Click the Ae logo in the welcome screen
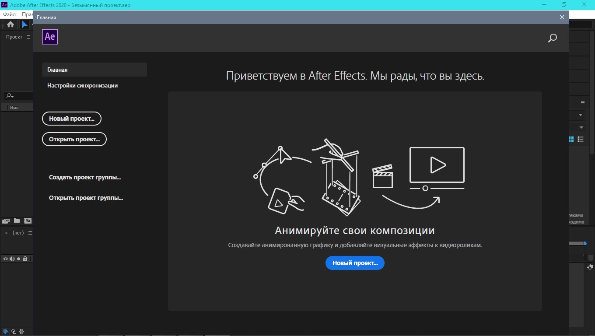The width and height of the screenshot is (595, 336). pyautogui.click(x=50, y=37)
